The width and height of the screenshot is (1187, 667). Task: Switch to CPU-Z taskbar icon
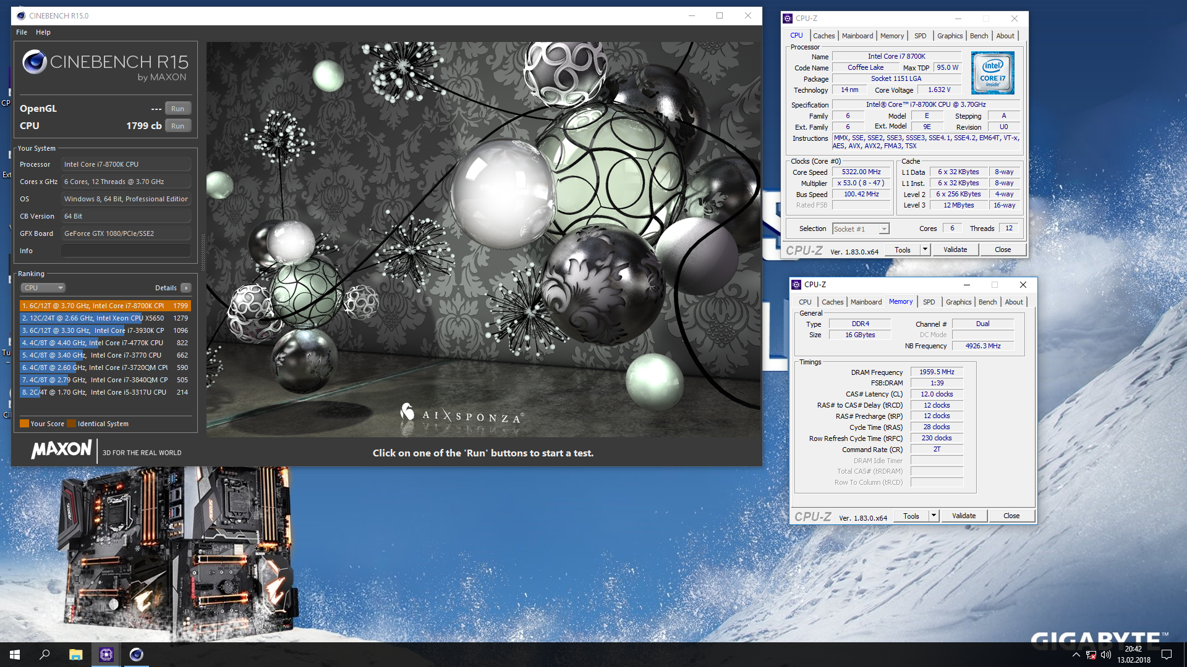coord(106,655)
